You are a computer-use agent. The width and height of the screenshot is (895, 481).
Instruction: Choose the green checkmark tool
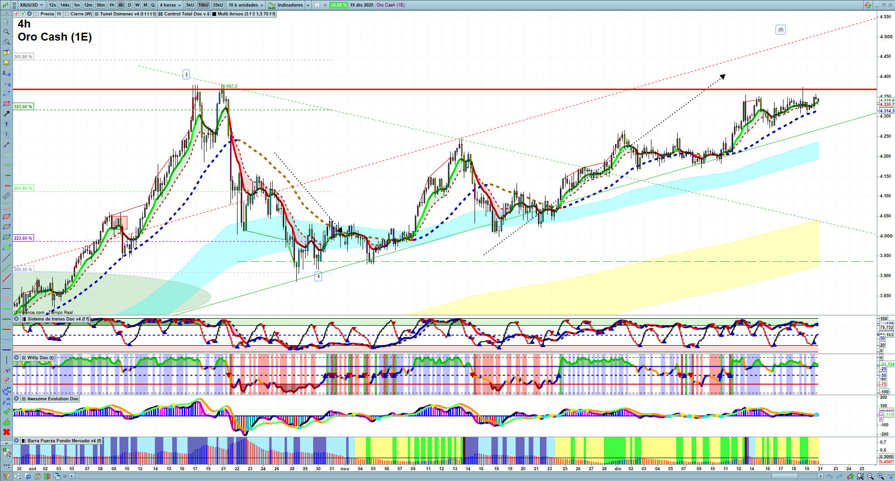[7, 411]
